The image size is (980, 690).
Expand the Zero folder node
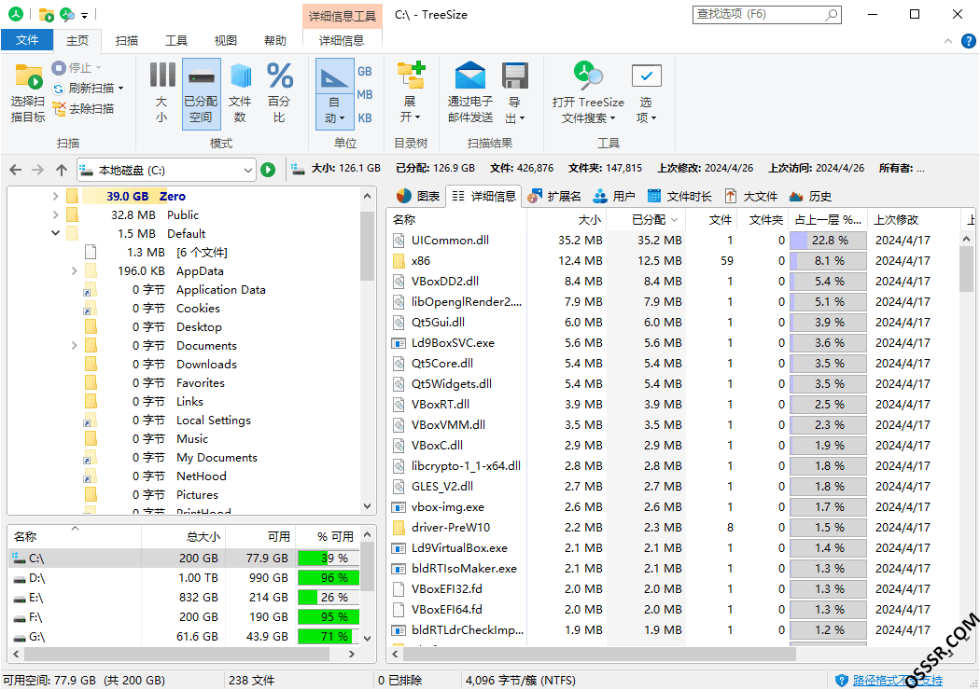[55, 196]
